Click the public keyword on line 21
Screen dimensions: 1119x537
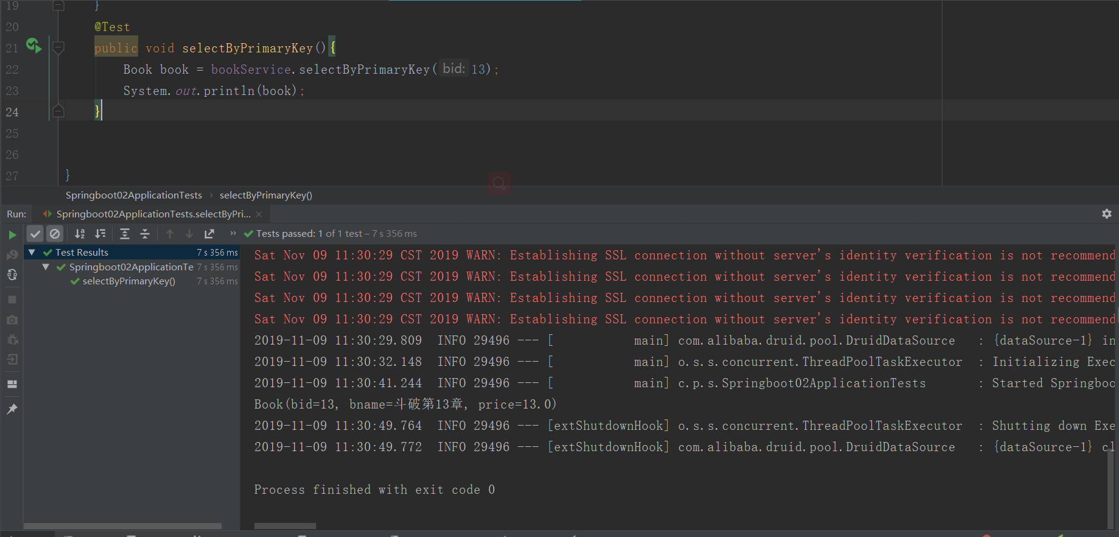[x=116, y=48]
